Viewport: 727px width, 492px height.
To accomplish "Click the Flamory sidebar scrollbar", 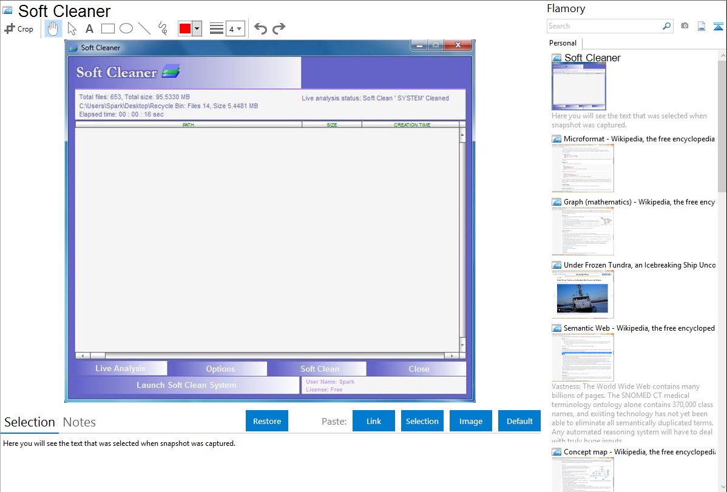I will (x=722, y=126).
